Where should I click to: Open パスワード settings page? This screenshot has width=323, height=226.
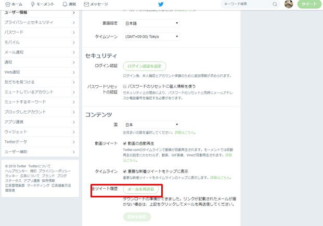(40, 32)
